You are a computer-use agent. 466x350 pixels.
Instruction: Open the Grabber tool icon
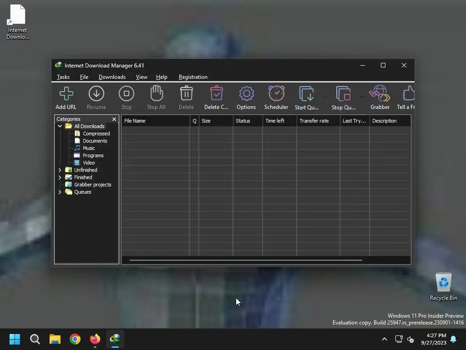[x=380, y=93]
